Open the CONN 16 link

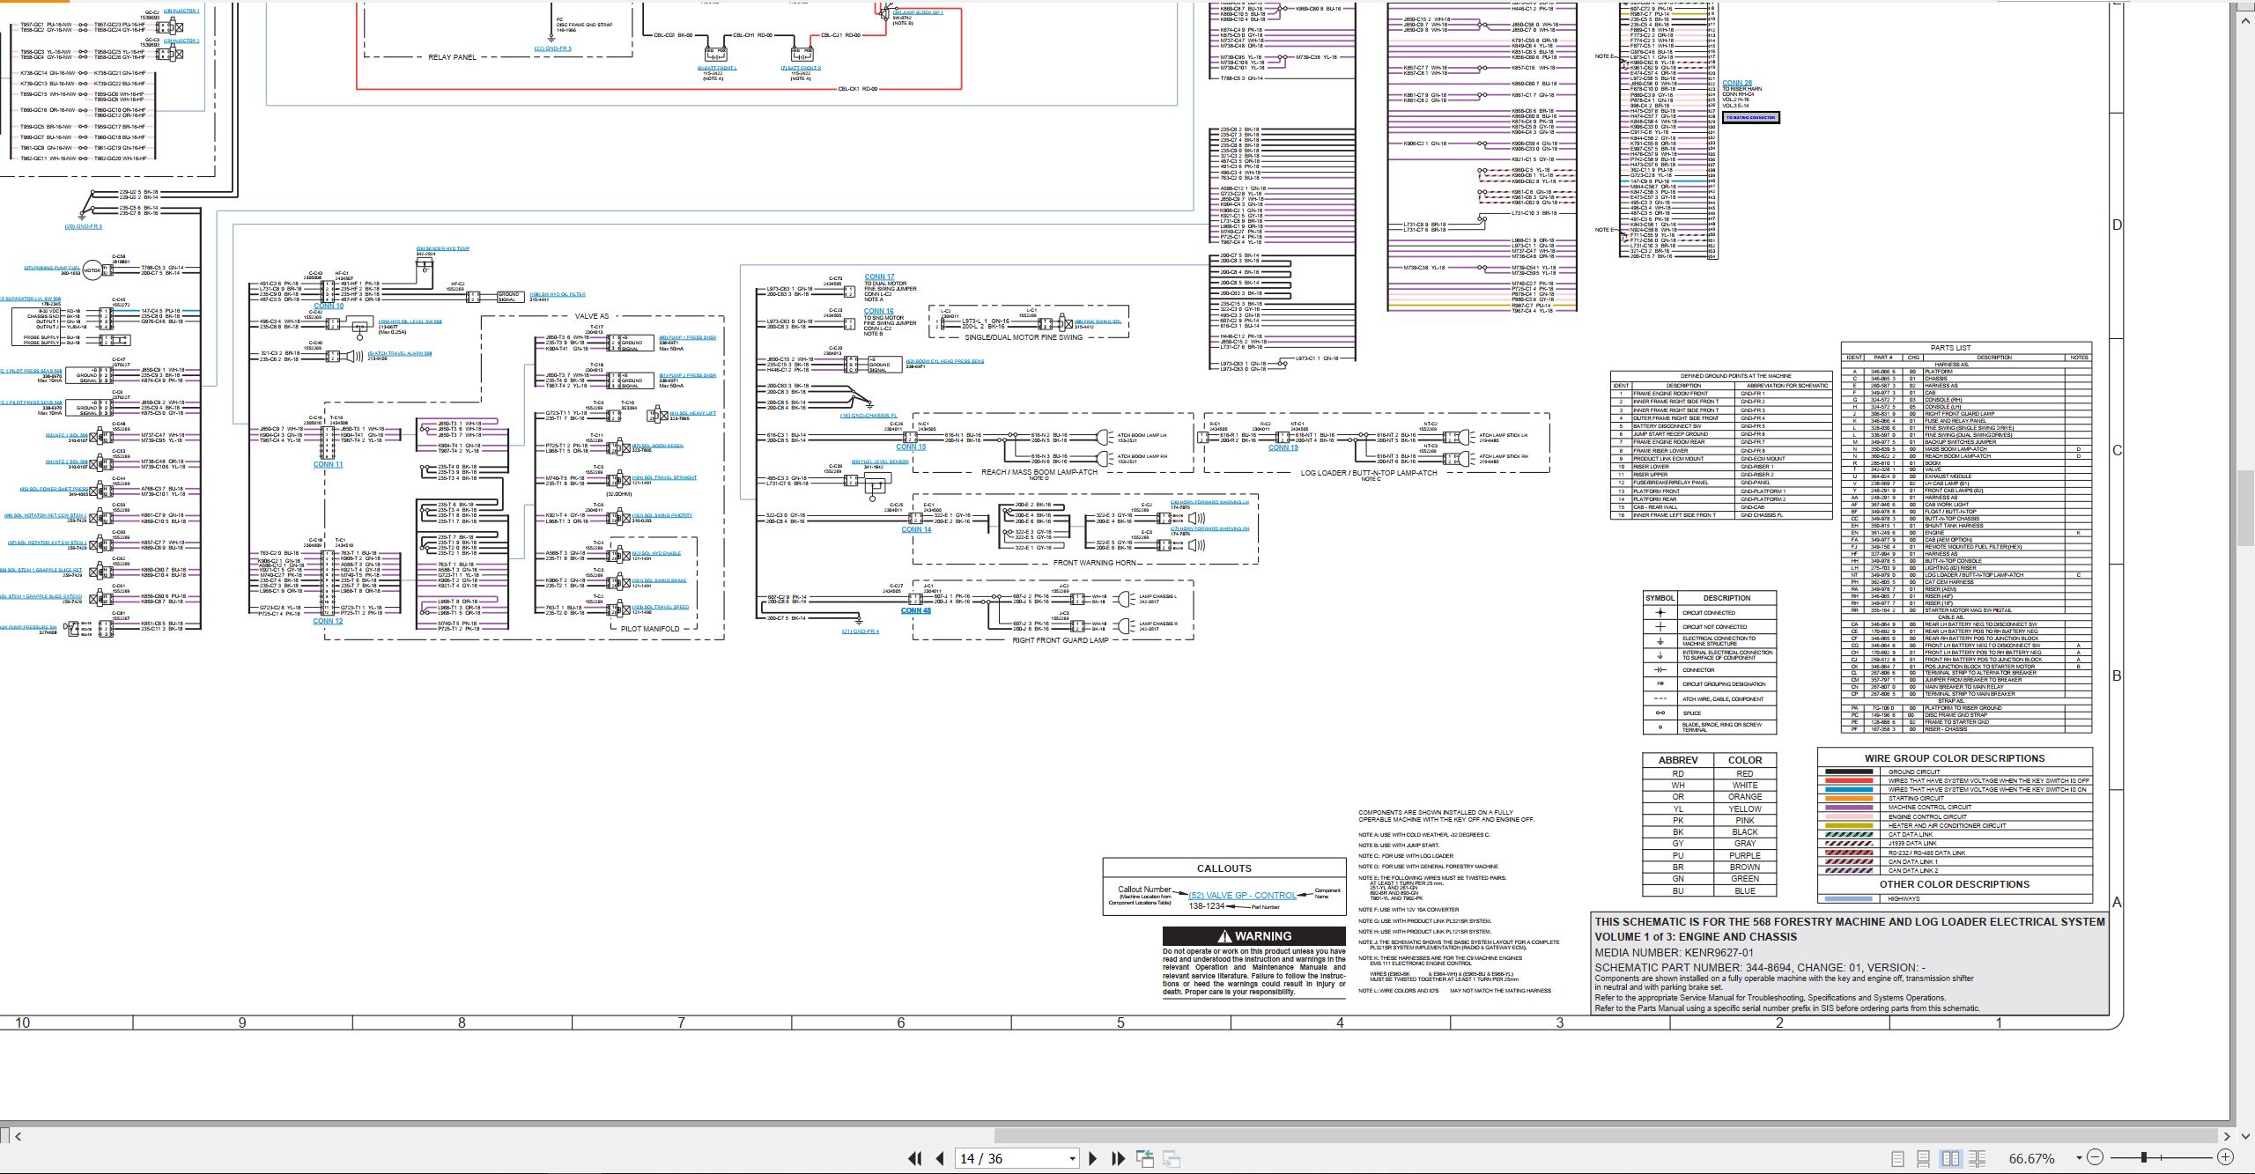pos(879,311)
